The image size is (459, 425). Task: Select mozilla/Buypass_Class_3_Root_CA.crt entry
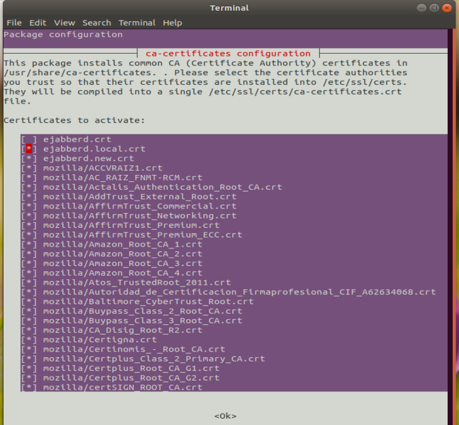click(x=143, y=321)
